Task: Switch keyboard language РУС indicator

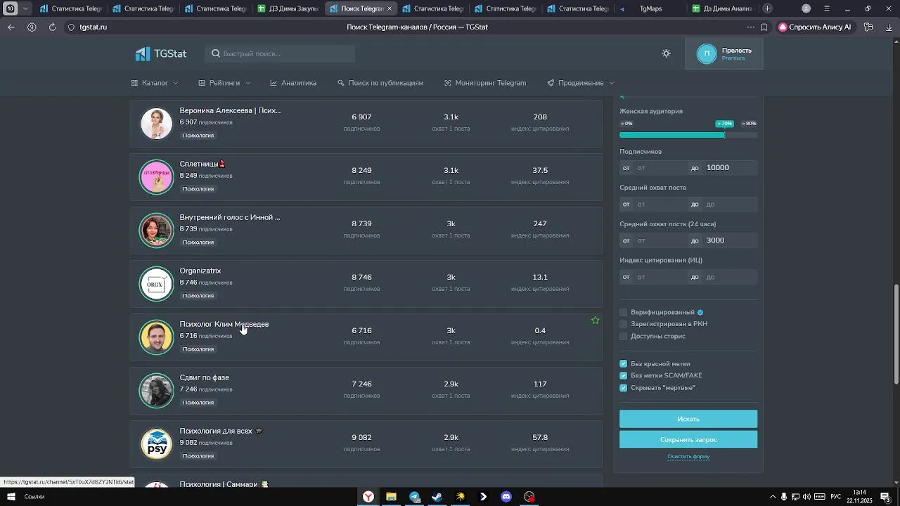Action: click(x=836, y=497)
